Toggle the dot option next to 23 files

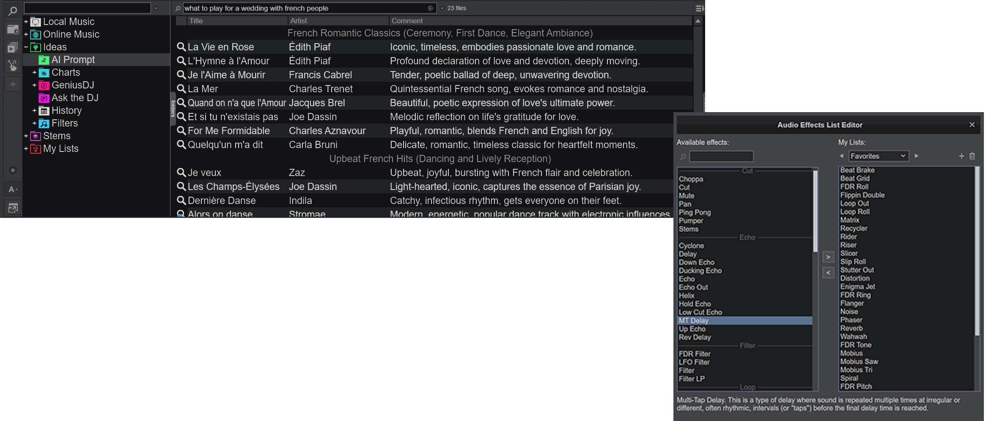coord(442,8)
